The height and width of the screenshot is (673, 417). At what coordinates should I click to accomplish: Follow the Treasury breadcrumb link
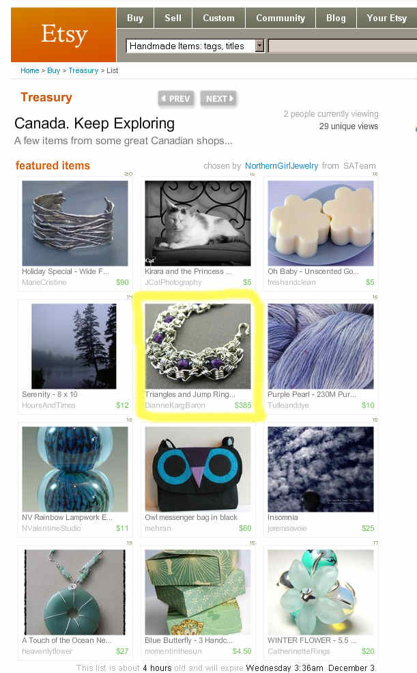point(83,70)
